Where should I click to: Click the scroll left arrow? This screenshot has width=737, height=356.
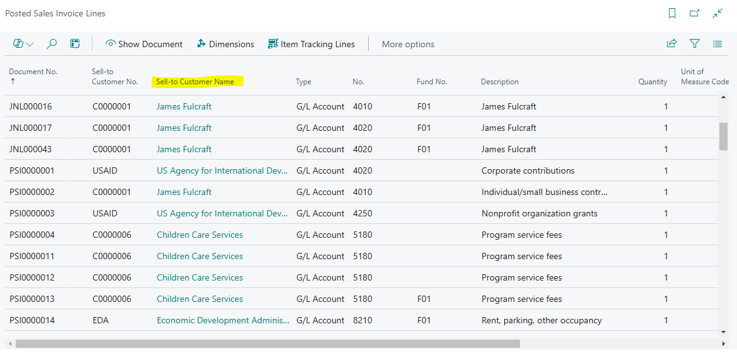pos(10,344)
